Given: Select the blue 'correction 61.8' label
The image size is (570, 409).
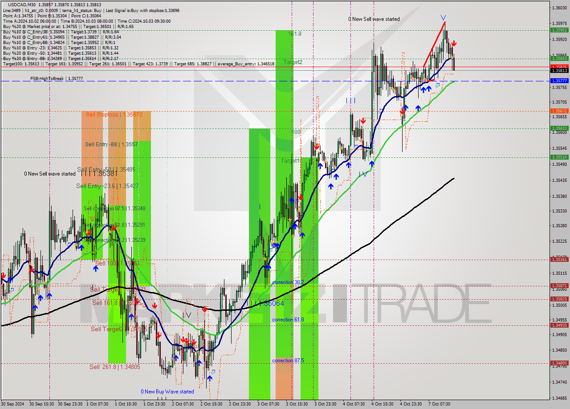Looking at the screenshot, I should click(288, 320).
